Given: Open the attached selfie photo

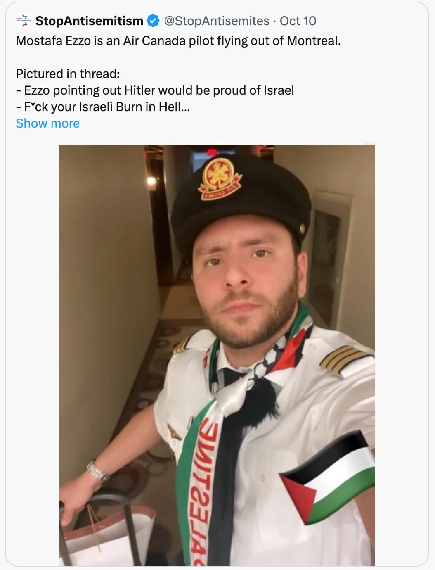Looking at the screenshot, I should pyautogui.click(x=217, y=355).
